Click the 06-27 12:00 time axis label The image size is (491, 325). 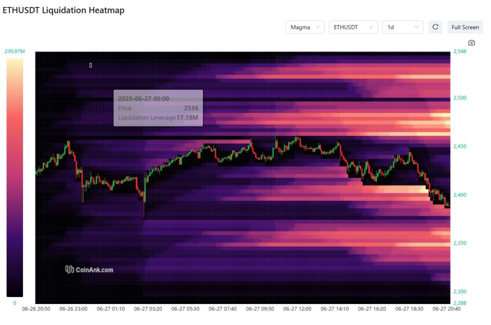tap(297, 308)
